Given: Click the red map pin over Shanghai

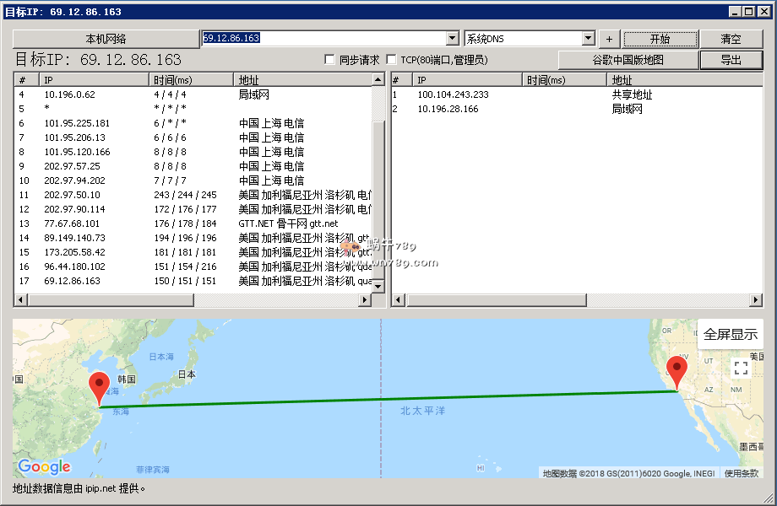Looking at the screenshot, I should pyautogui.click(x=100, y=388).
